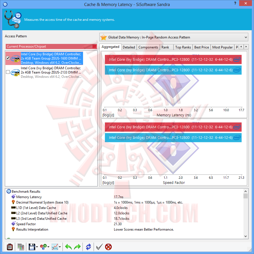Image resolution: width=254 pixels, height=254 pixels.
Task: Click the Current Processor/Chipset header
Action: pos(51,46)
